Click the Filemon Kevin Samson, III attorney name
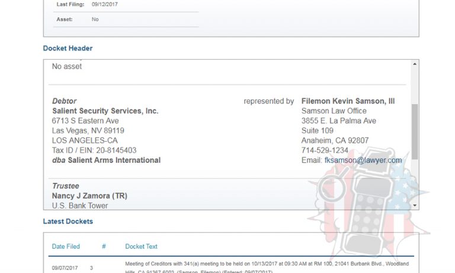 tap(348, 101)
